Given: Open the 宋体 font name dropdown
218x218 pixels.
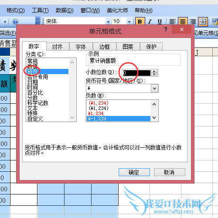Looking at the screenshot, I should coord(108,22).
